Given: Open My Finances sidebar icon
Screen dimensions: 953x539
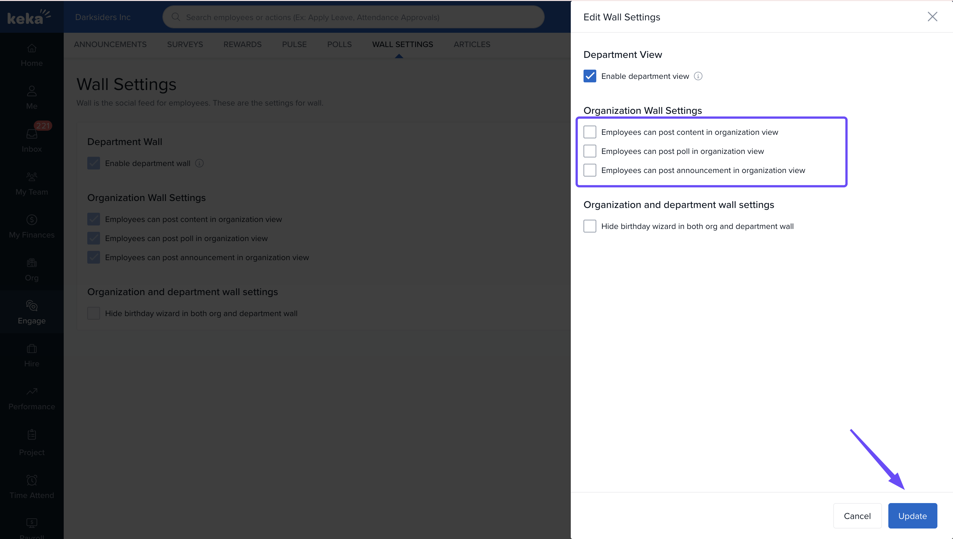Looking at the screenshot, I should click(32, 220).
